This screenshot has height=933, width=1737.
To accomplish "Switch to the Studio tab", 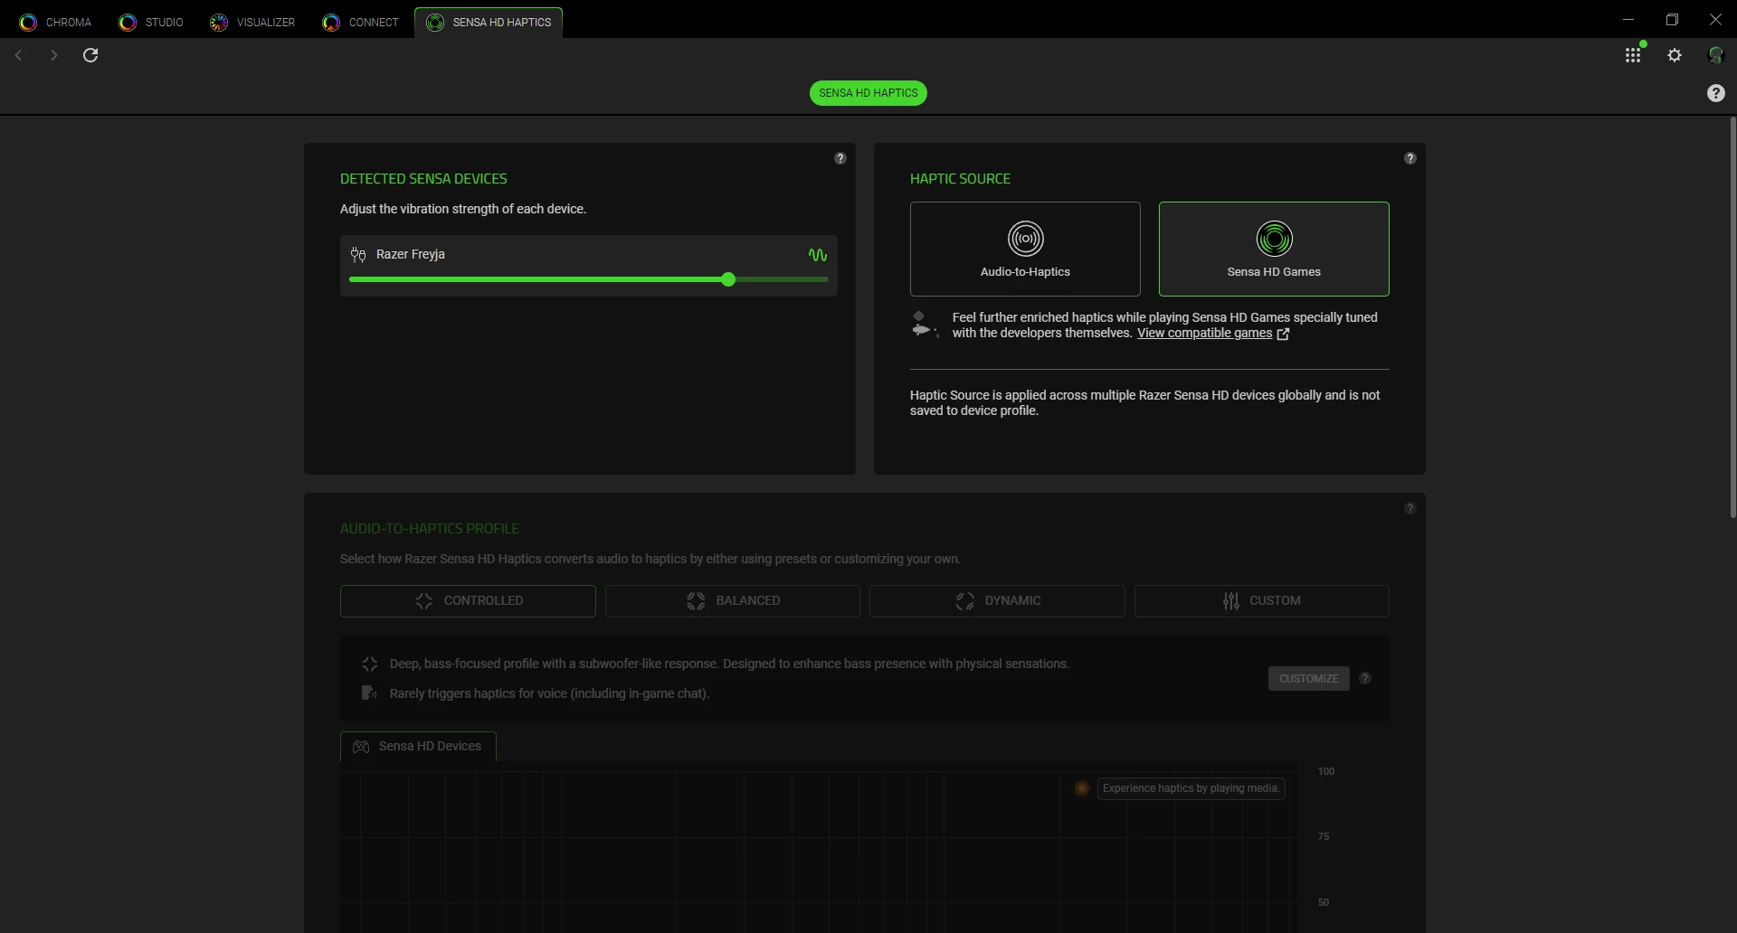I will 151,23.
